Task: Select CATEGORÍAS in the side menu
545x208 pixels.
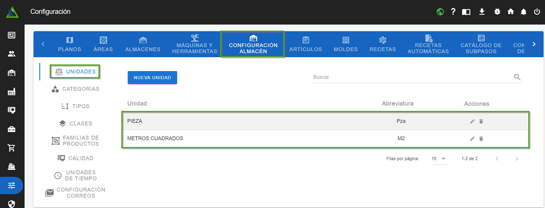Action: coord(76,89)
